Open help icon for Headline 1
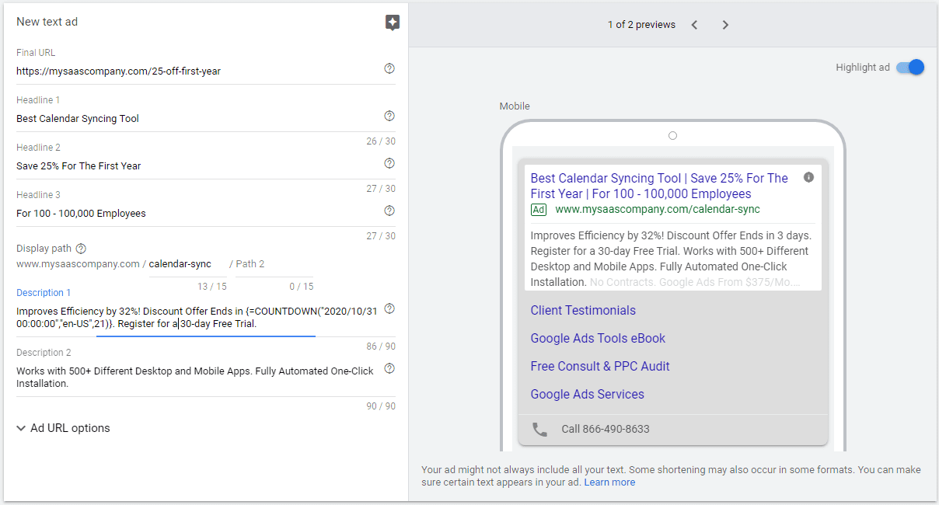Screen dimensions: 939x505 pos(389,116)
